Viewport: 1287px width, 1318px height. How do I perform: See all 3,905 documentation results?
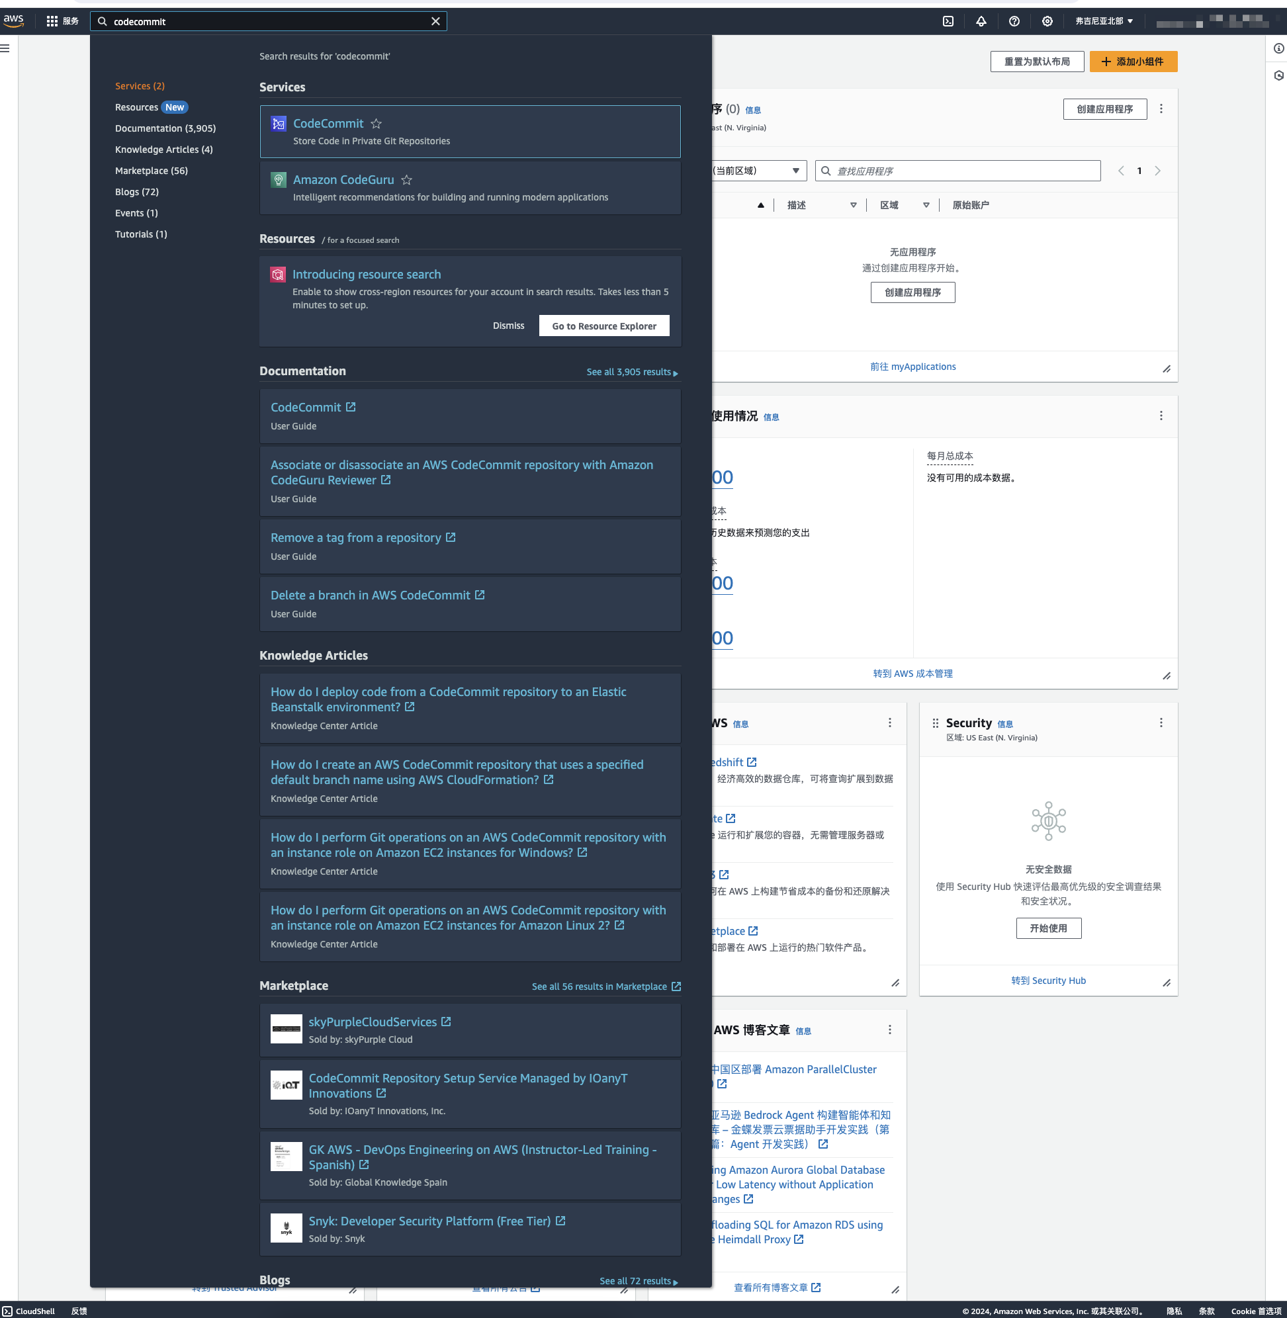coord(632,372)
